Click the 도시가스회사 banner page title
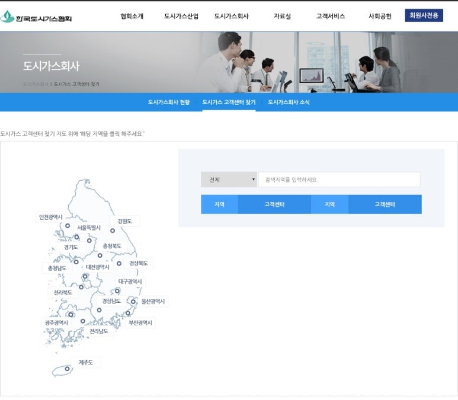 (52, 66)
